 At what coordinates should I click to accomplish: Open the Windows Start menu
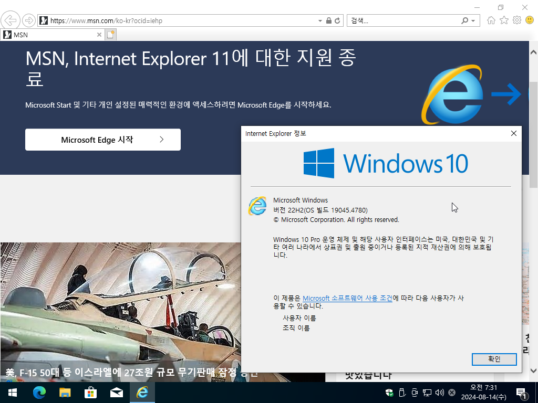13,393
